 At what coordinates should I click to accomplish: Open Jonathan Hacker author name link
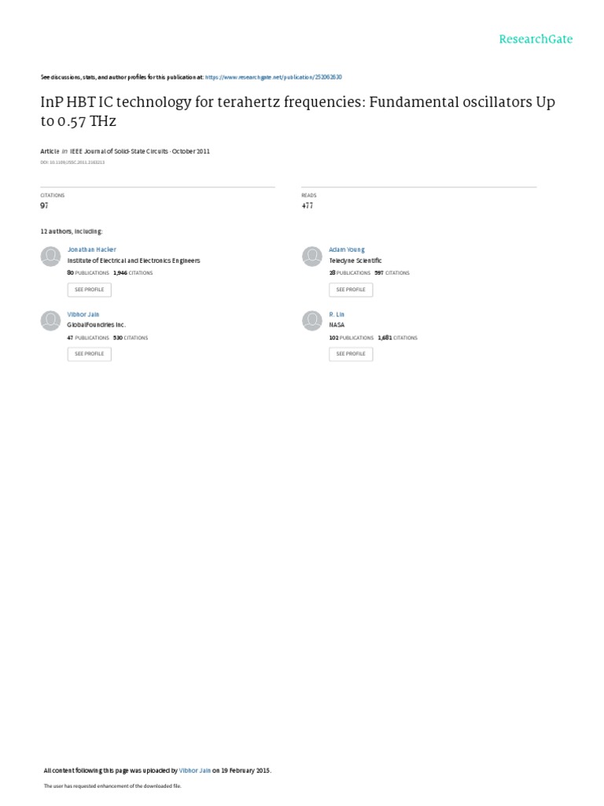click(91, 250)
